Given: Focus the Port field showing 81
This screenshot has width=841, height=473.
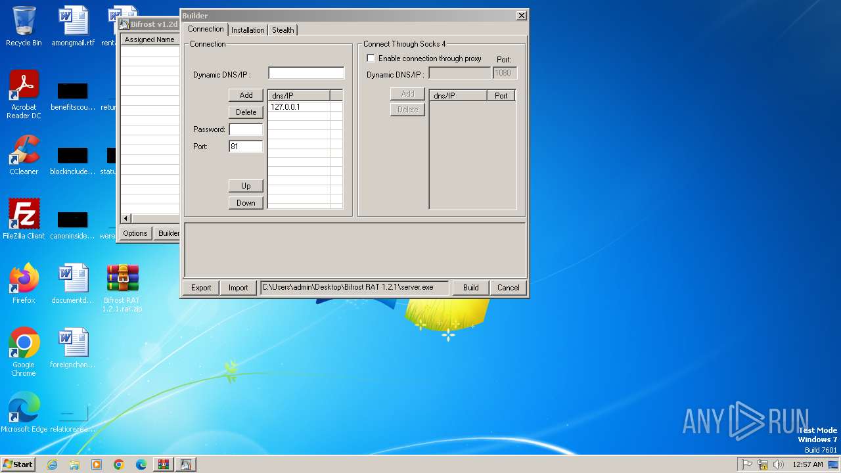Looking at the screenshot, I should (246, 146).
